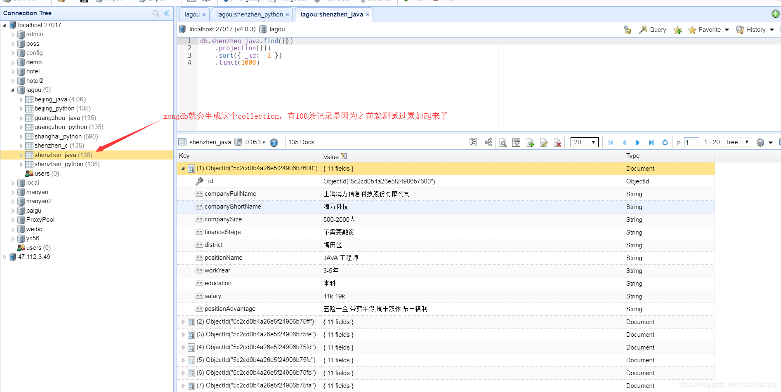The height and width of the screenshot is (392, 781).
Task: Click the add-to-favorites star with plus icon
Action: click(677, 30)
